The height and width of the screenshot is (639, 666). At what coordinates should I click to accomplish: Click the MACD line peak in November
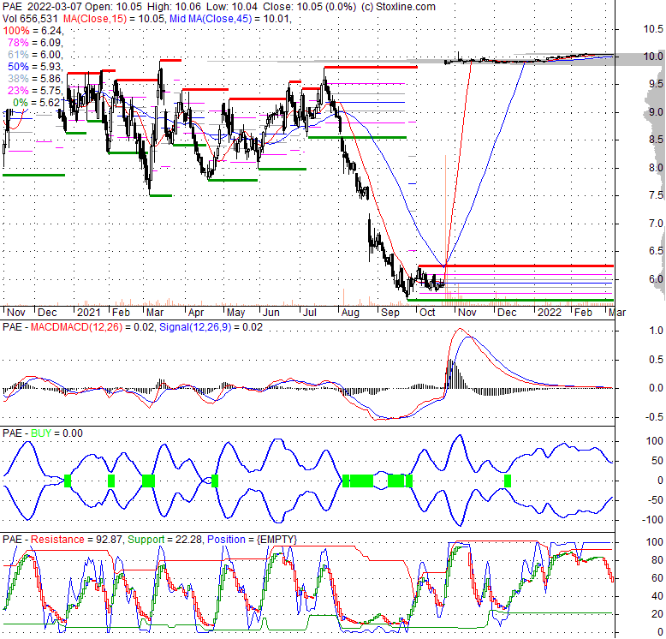pyautogui.click(x=460, y=329)
